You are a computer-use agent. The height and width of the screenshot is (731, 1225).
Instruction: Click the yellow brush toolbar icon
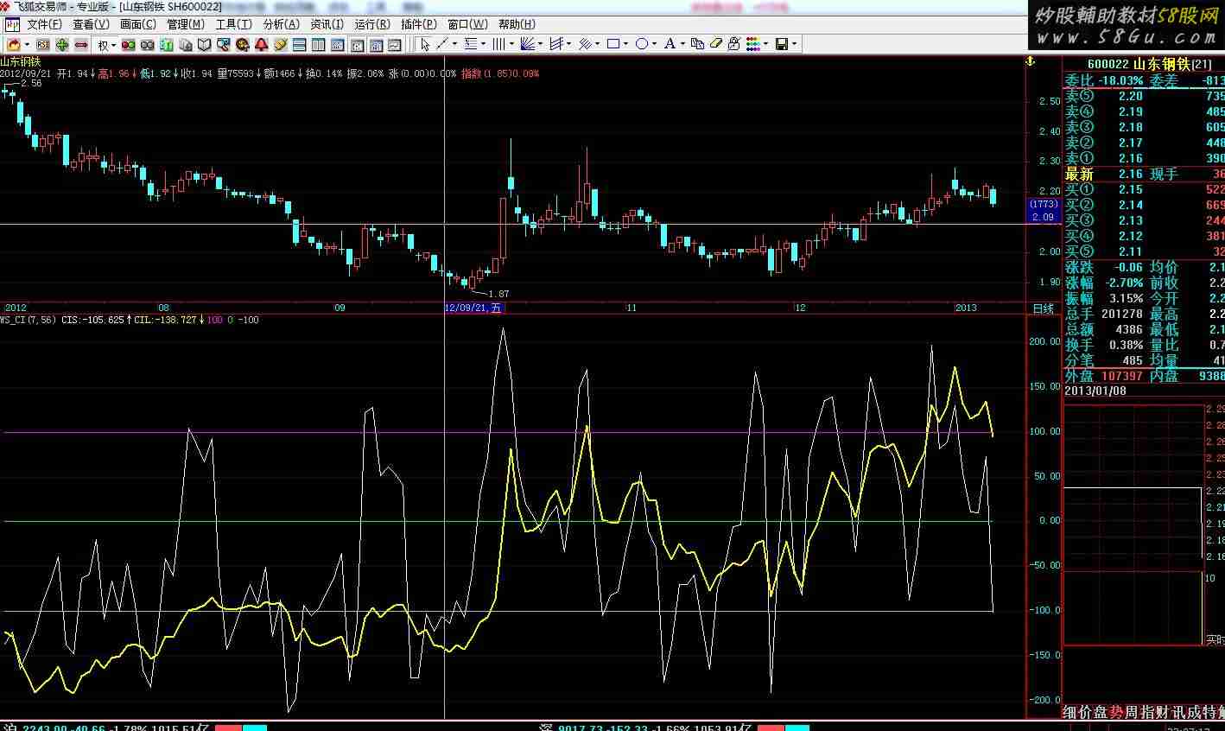pos(280,44)
